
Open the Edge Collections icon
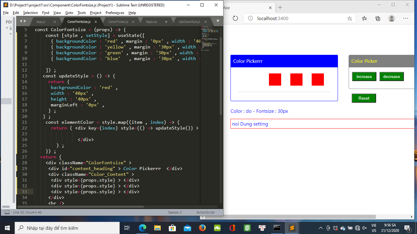click(378, 18)
